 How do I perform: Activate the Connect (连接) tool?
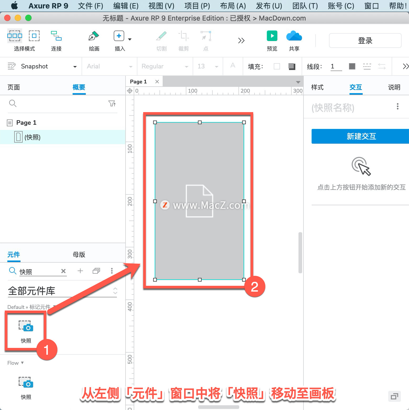pyautogui.click(x=56, y=36)
